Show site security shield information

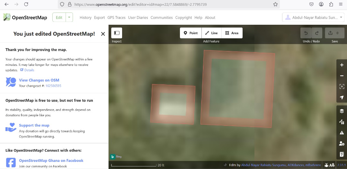click(62, 4)
